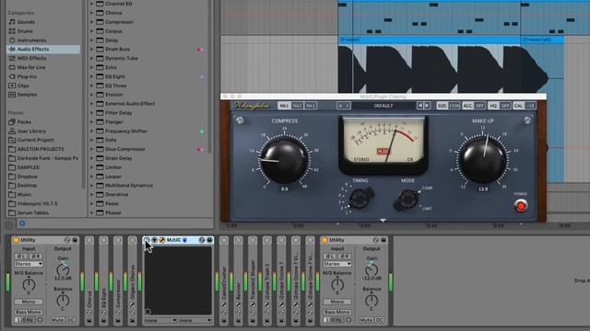Open second 'none' dropdown under MJUC device
Image resolution: width=590 pixels, height=331 pixels.
195,321
